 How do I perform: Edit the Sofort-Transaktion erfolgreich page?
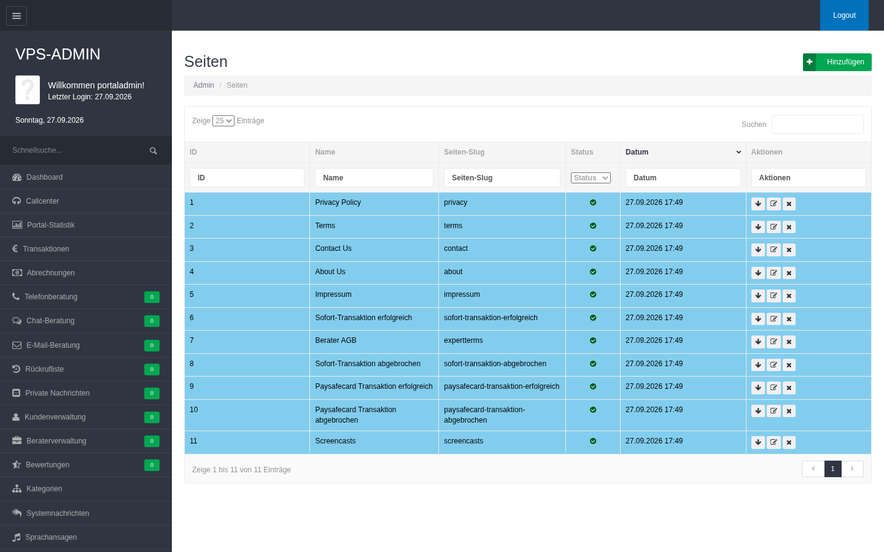tap(773, 319)
